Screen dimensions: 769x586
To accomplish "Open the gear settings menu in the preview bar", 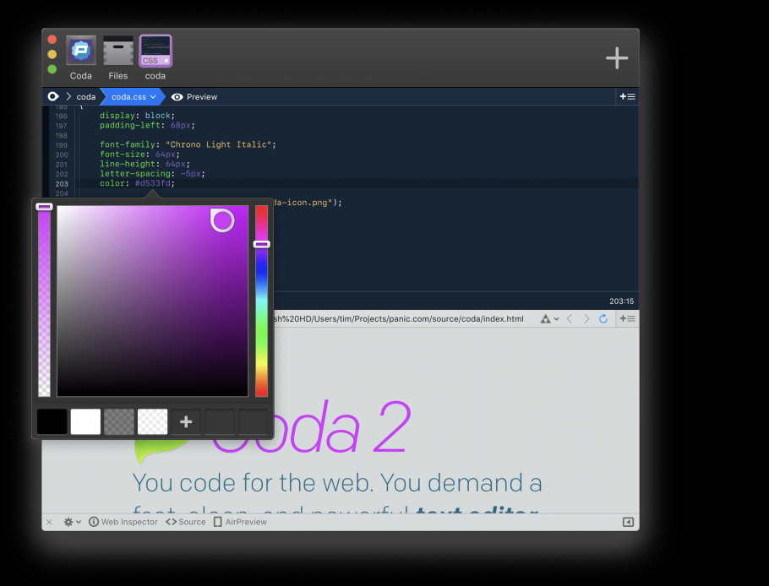I will coord(72,522).
